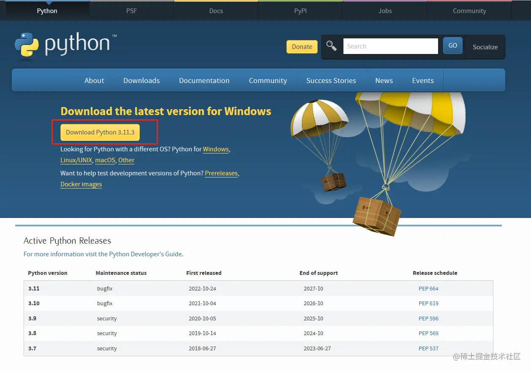Open the Prereleases link

point(221,173)
